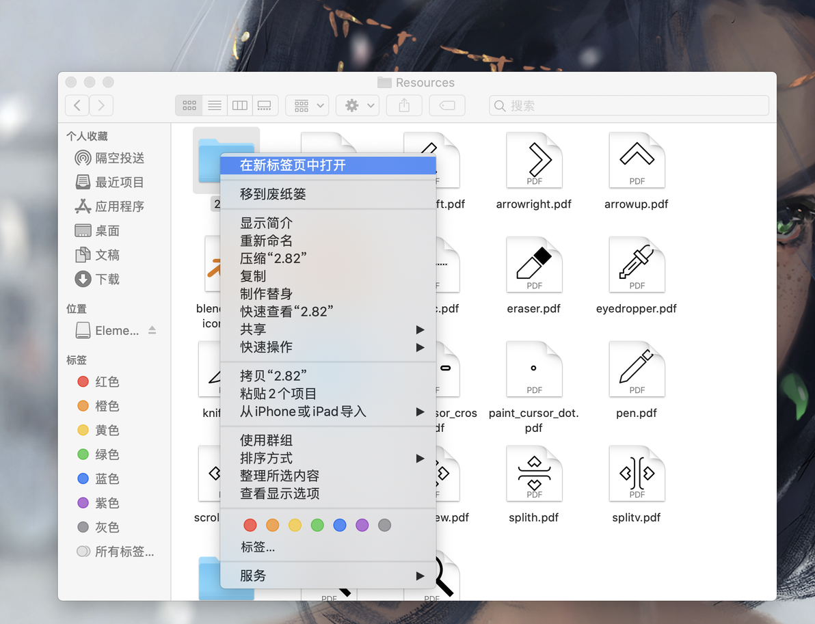This screenshot has height=624, width=815.
Task: Open 隔空投送 (AirDrop) in sidebar
Action: [109, 157]
